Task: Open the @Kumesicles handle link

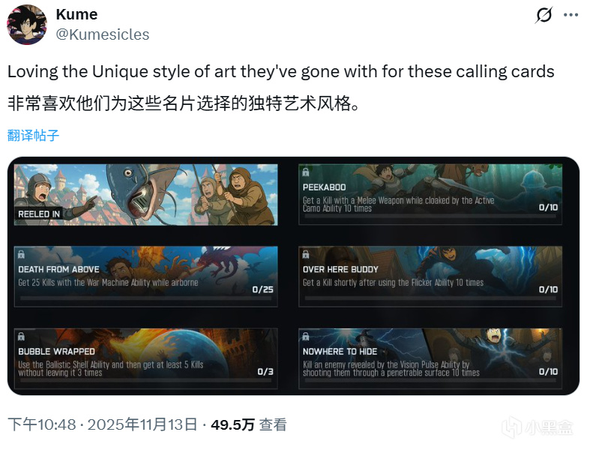Action: (103, 34)
